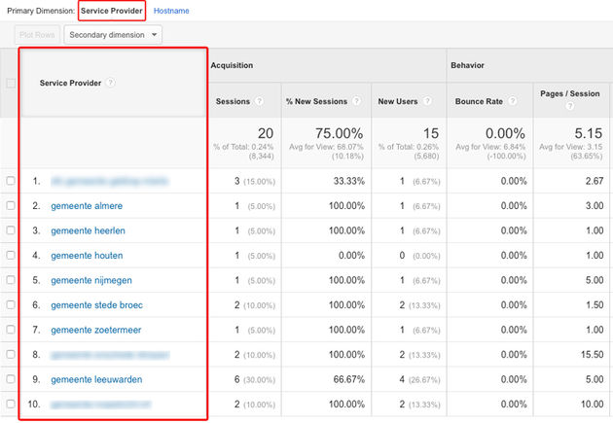Toggle the select-all checkbox in table header

point(11,83)
